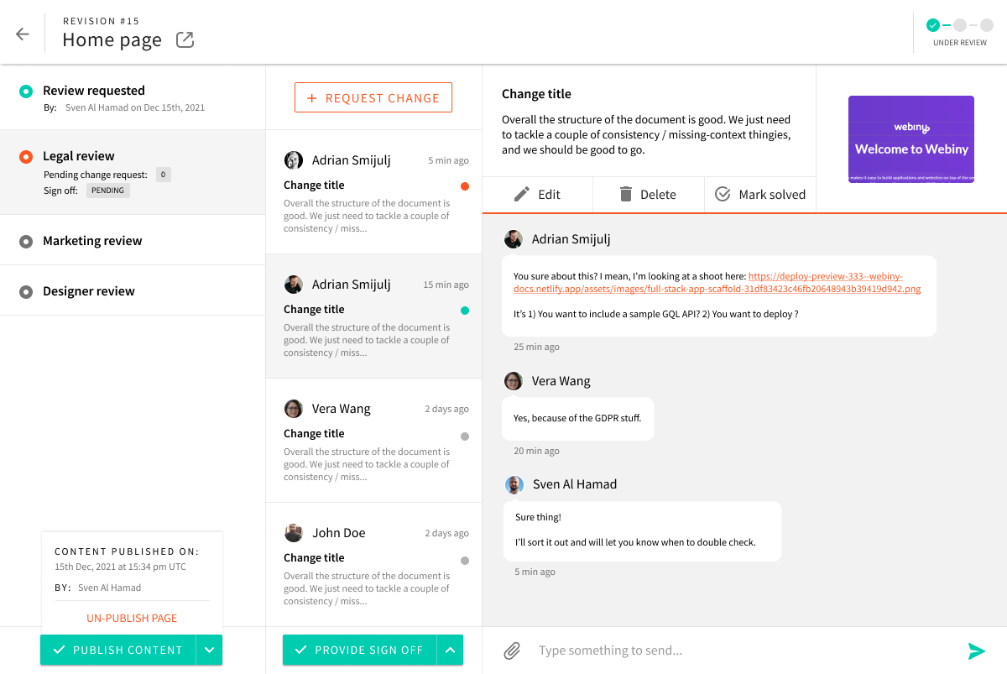
Task: Select the Legal review step
Action: pyautogui.click(x=78, y=155)
